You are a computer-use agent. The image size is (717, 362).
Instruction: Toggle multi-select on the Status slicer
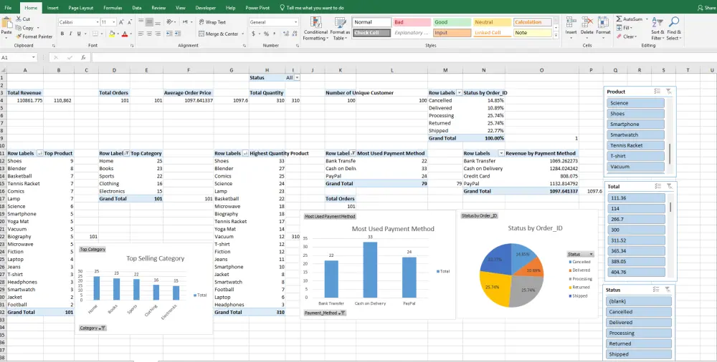[x=657, y=290]
